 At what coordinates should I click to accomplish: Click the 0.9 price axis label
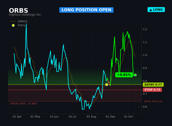[x=145, y=68]
